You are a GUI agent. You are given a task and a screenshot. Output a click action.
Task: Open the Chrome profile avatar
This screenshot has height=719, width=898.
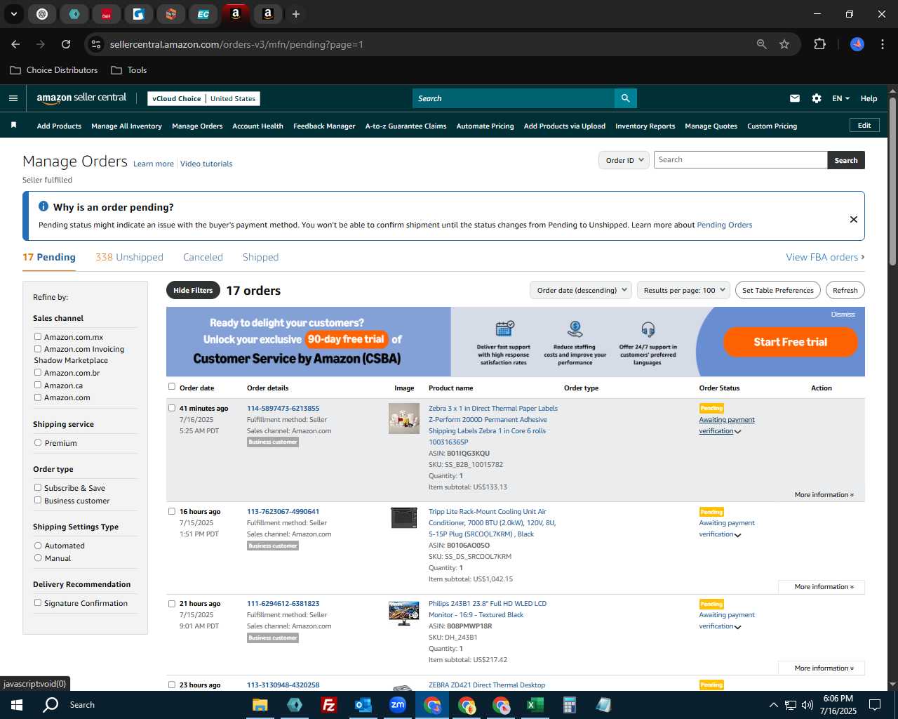pyautogui.click(x=857, y=44)
